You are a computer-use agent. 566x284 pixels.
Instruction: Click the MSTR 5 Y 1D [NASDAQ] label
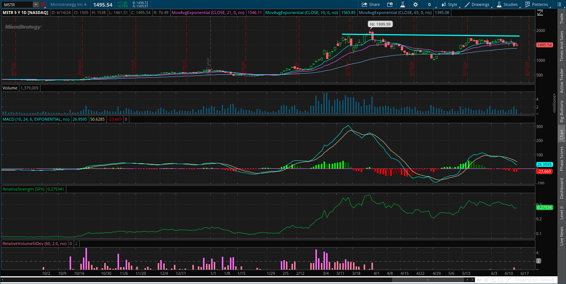(26, 13)
